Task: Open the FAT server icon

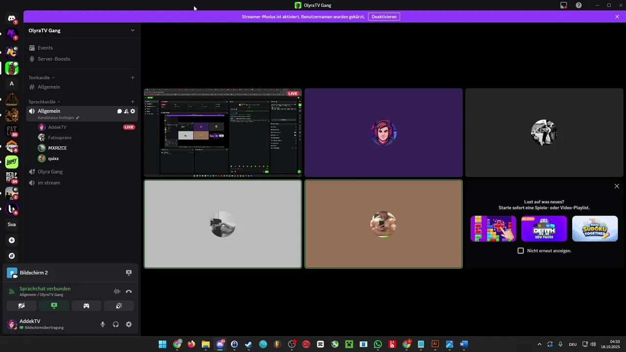Action: coord(12,131)
